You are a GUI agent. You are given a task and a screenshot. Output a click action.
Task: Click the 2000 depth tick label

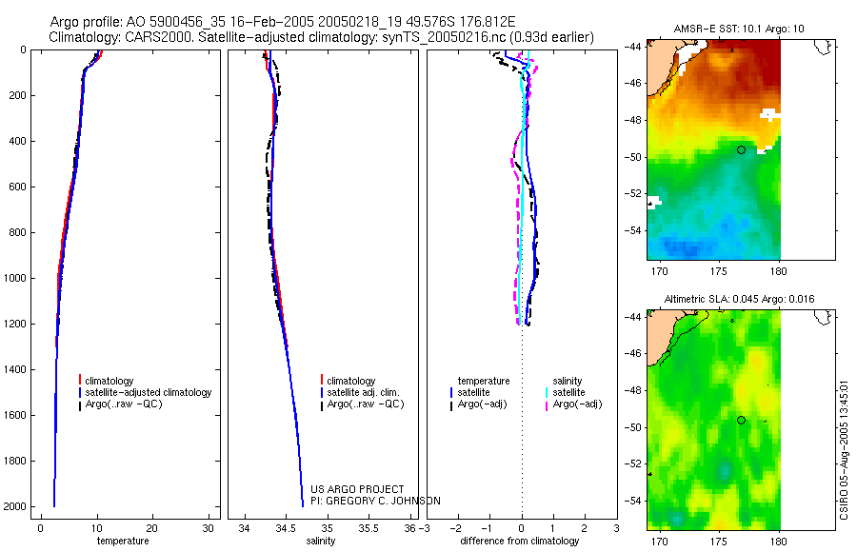16,506
